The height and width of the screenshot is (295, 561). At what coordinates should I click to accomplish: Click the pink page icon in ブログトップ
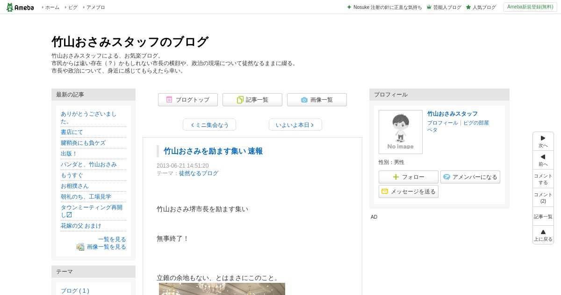[169, 100]
